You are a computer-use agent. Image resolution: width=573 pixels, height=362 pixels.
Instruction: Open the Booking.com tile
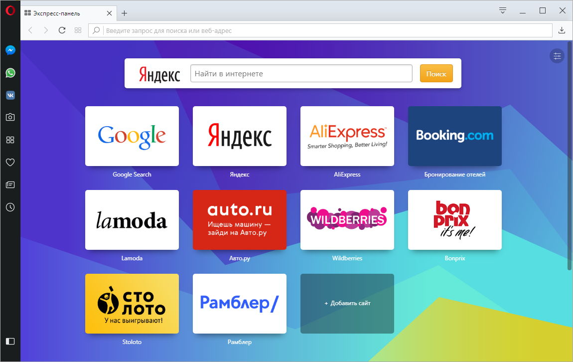[454, 136]
